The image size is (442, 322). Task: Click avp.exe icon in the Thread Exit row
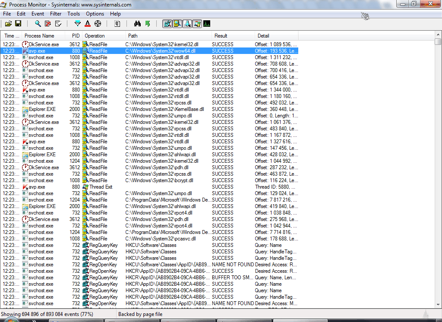coord(25,187)
